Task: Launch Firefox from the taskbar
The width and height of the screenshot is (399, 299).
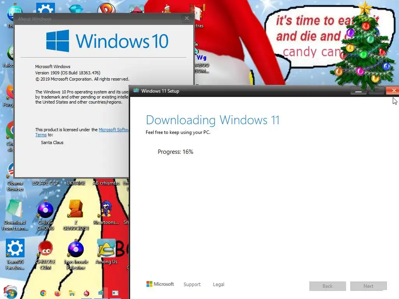Action: pyautogui.click(x=58, y=293)
